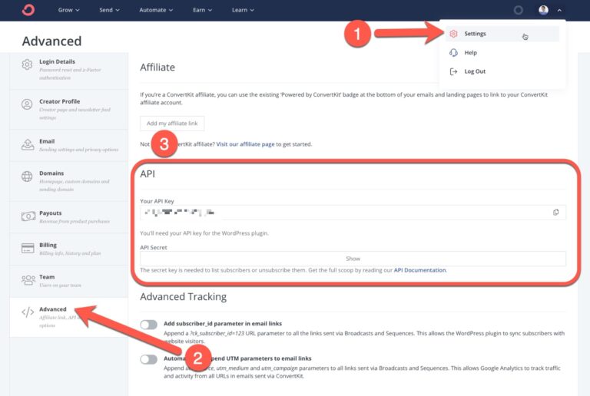Click the Affiliate section heading

(157, 68)
